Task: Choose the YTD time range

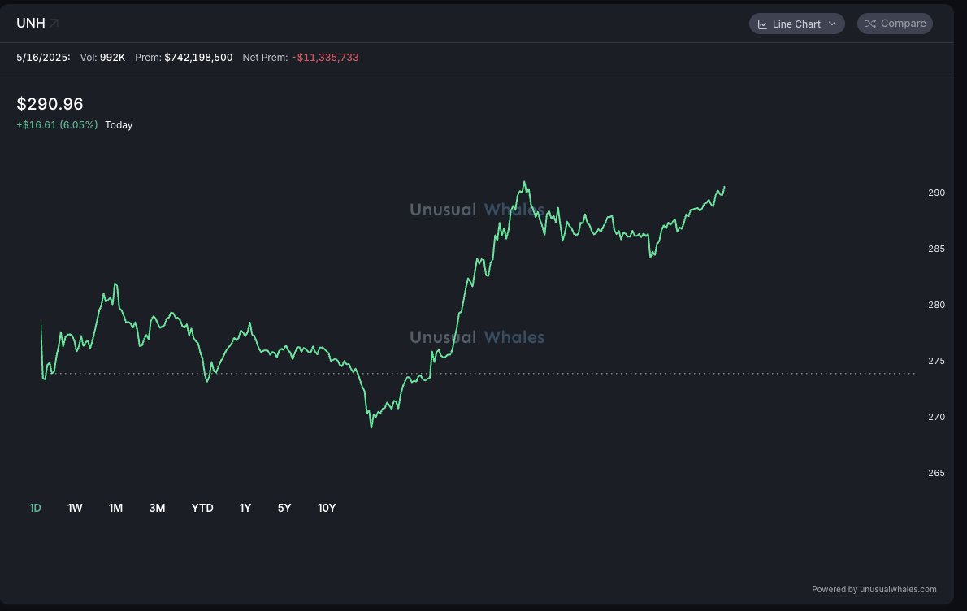Action: [x=202, y=508]
